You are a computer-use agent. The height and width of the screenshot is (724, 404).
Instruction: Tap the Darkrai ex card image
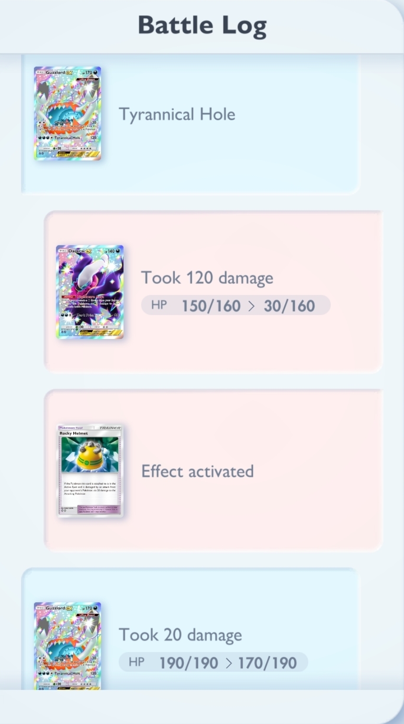coord(90,292)
